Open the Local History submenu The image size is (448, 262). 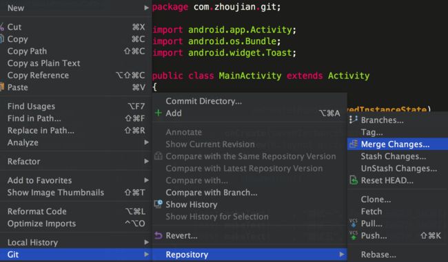(76, 242)
